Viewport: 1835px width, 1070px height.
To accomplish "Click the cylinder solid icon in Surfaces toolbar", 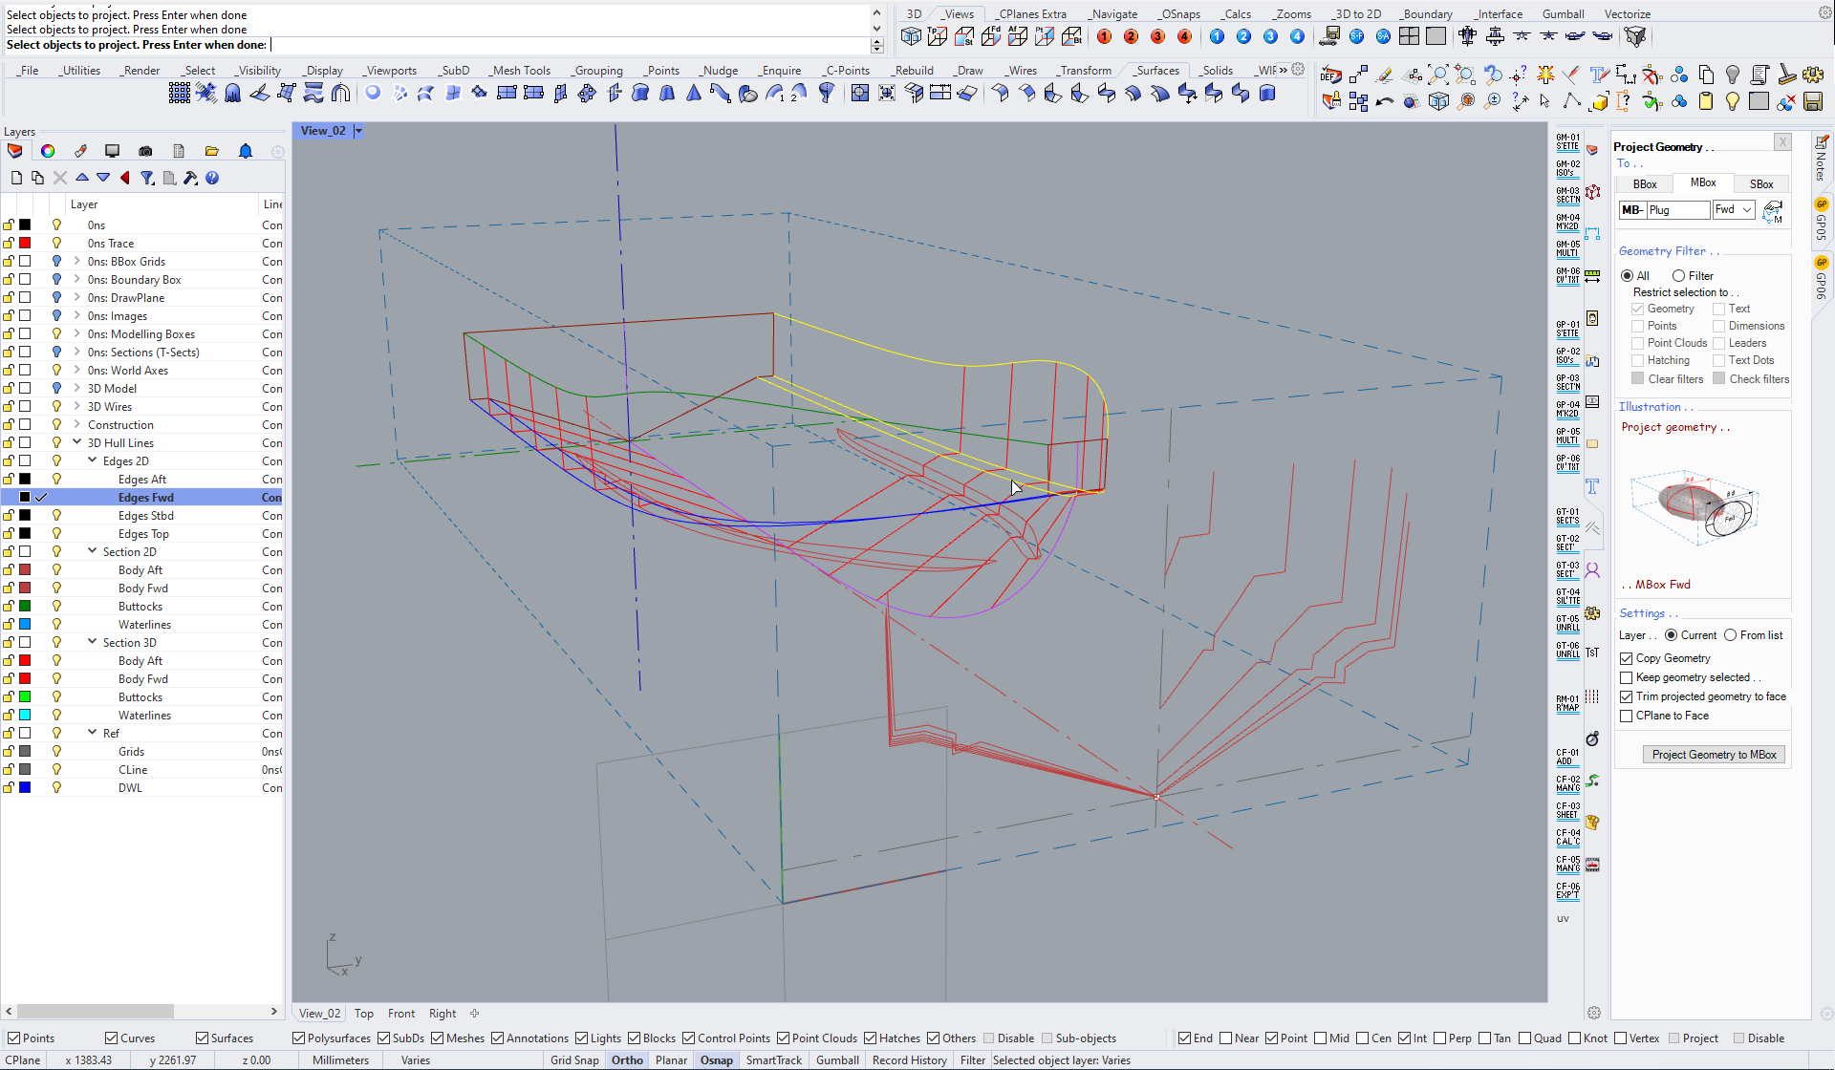I will (1267, 93).
